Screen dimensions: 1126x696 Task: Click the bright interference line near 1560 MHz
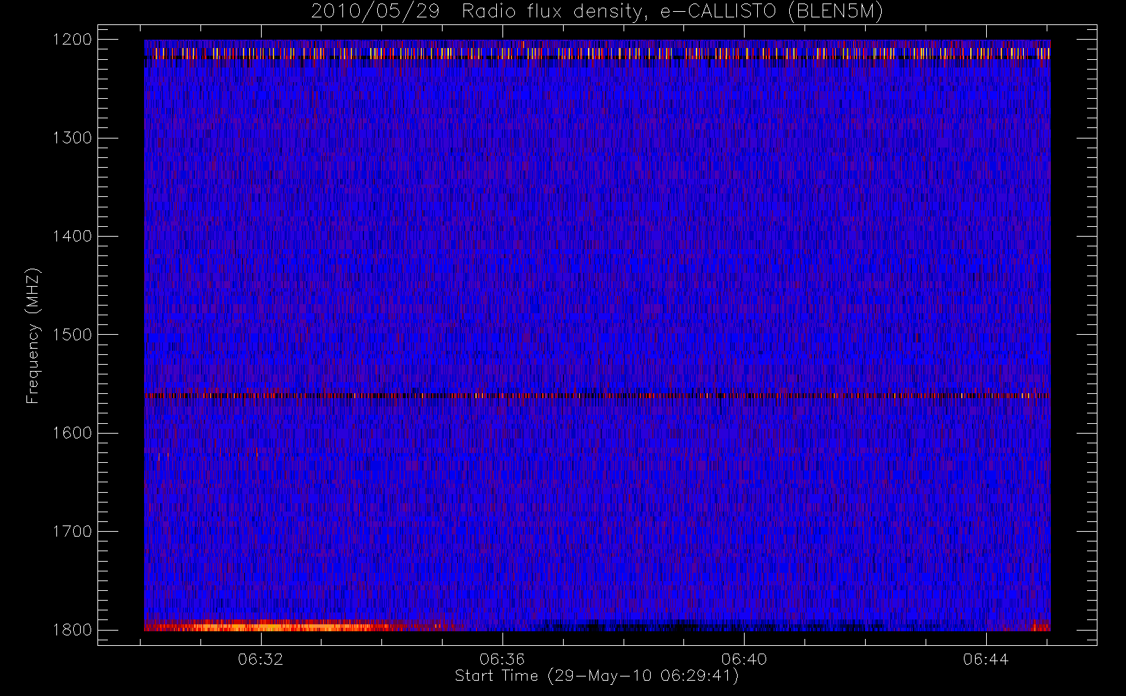pyautogui.click(x=597, y=395)
